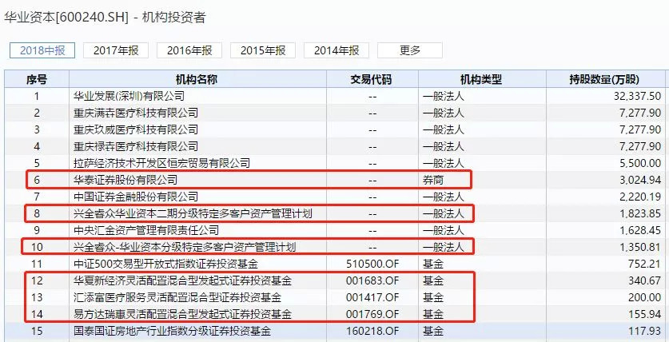Select 重庆禄垚医疗科技有限公司 institution name

coord(136,146)
